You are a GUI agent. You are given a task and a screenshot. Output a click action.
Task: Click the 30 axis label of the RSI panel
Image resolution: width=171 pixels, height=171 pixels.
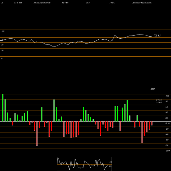click(x=2, y=50)
